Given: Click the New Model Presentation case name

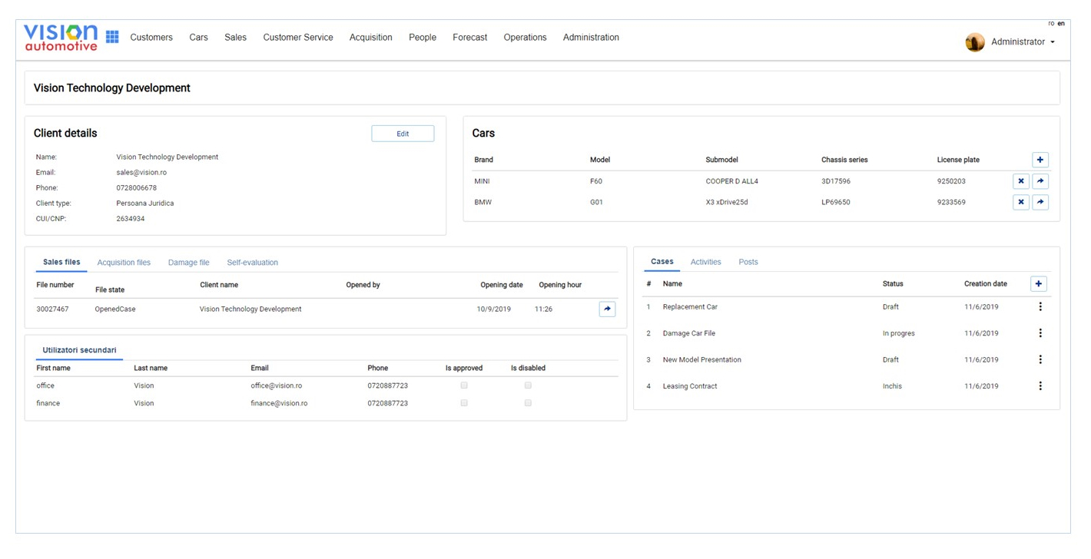Looking at the screenshot, I should [x=702, y=359].
